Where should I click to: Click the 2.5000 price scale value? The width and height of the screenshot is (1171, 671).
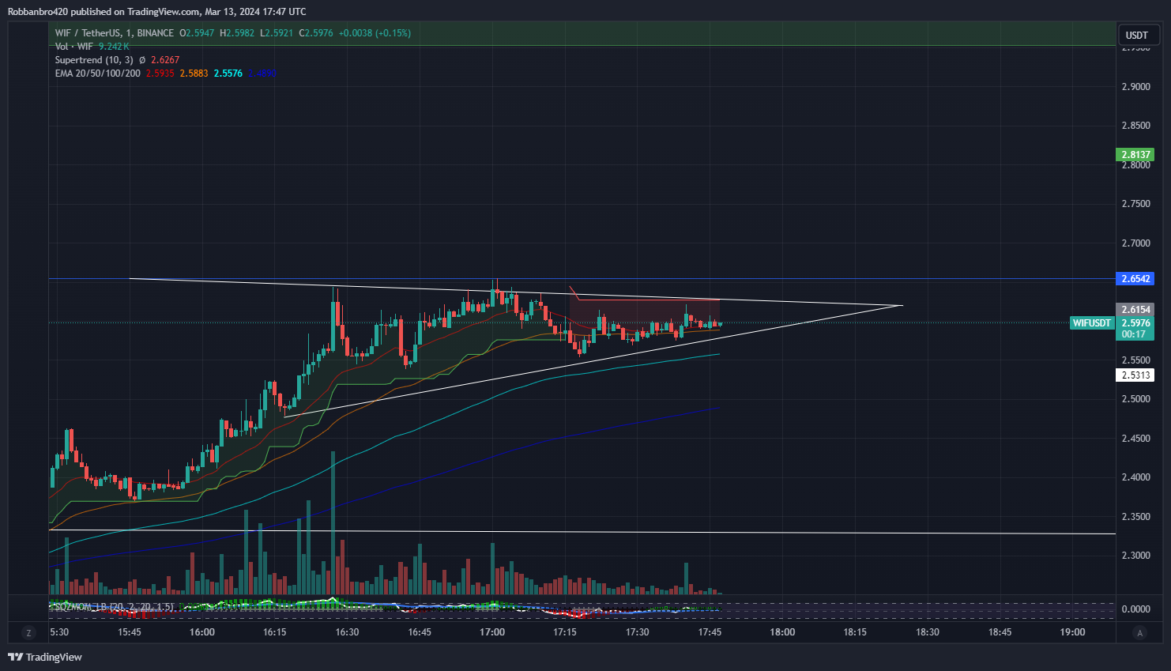(1135, 399)
